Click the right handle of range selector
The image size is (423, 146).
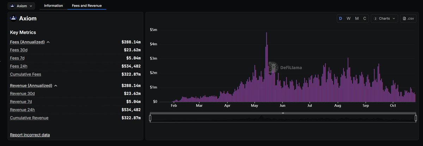pyautogui.click(x=416, y=118)
